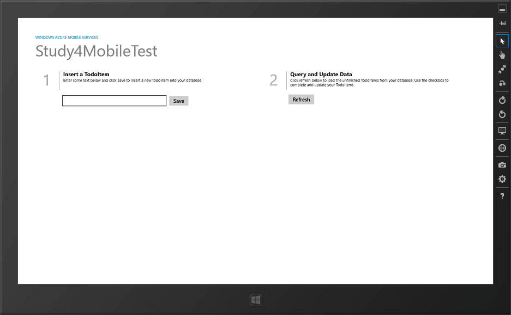Open screenshot settings gear icon
Viewport: 511px width, 315px height.
click(x=502, y=179)
